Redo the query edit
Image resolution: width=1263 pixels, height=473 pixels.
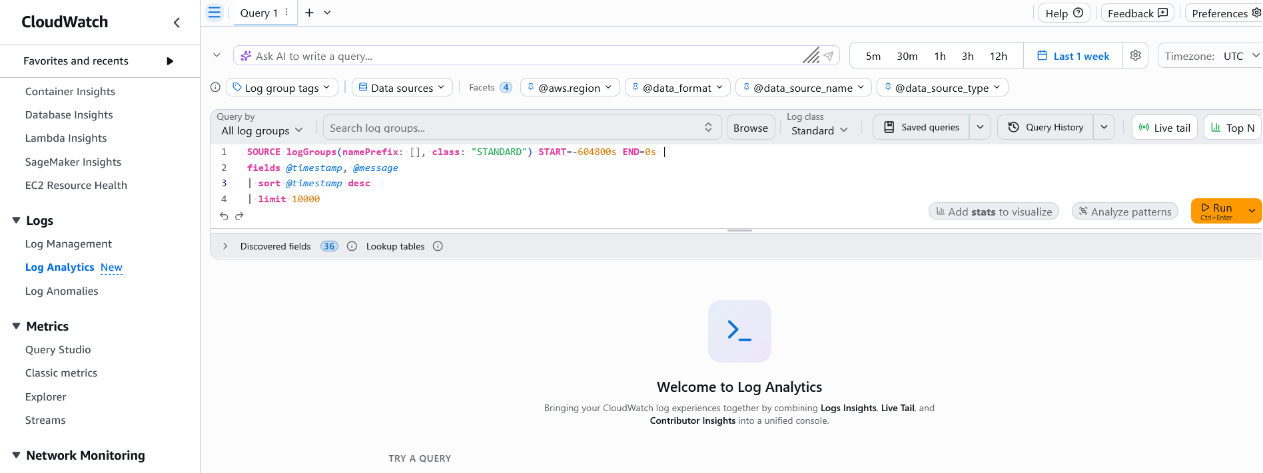coord(240,216)
